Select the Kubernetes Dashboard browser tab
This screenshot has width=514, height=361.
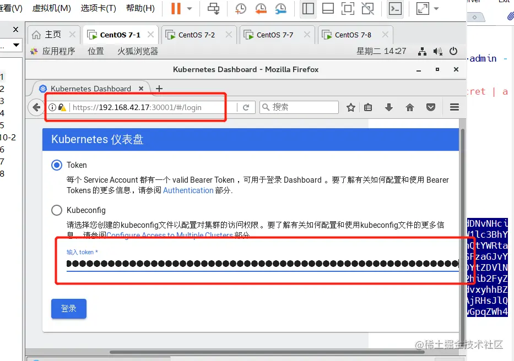(91, 89)
